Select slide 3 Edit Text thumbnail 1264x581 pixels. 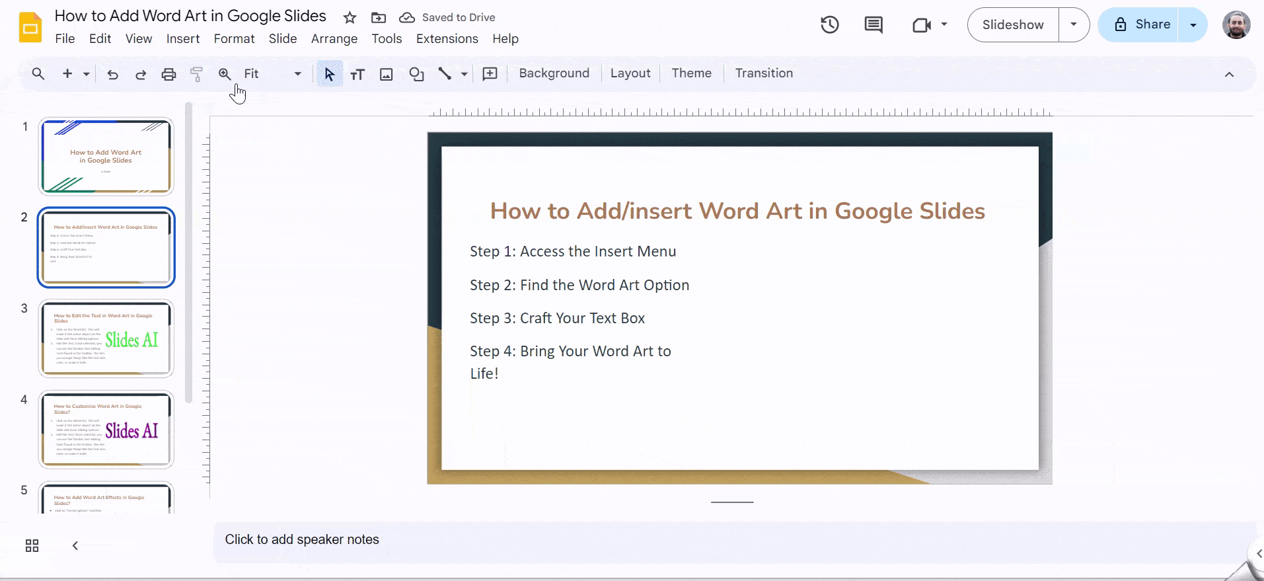106,338
